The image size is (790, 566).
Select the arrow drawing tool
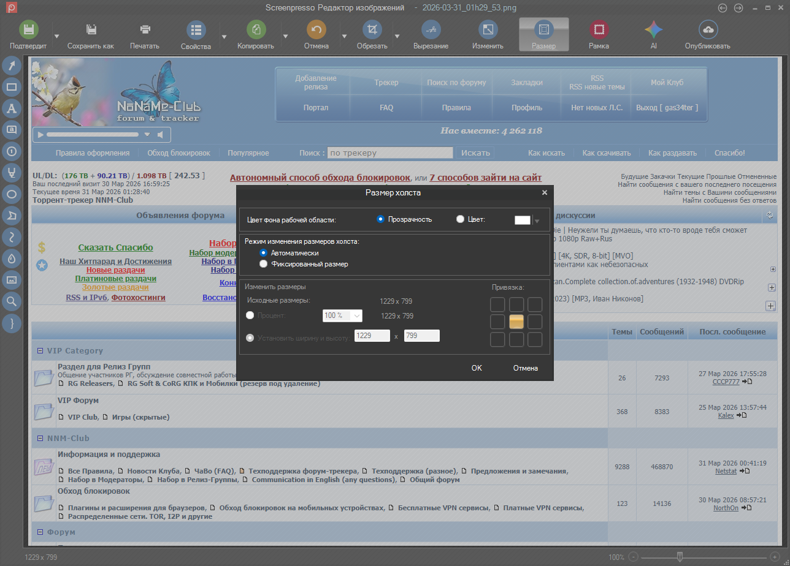[x=12, y=66]
